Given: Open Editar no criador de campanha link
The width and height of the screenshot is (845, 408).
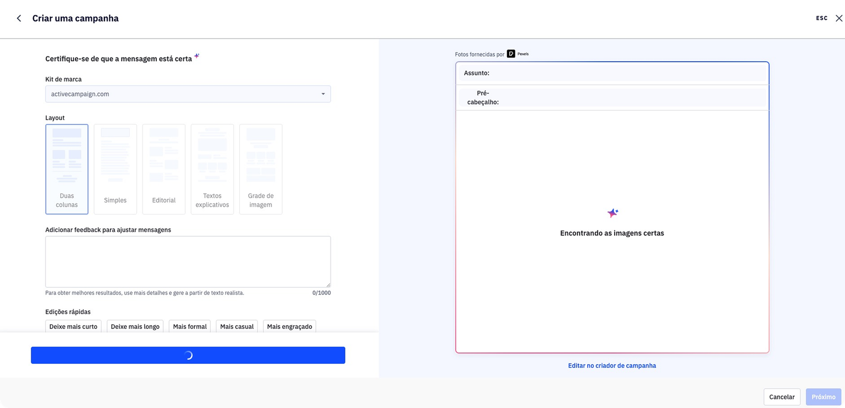Looking at the screenshot, I should [x=612, y=365].
